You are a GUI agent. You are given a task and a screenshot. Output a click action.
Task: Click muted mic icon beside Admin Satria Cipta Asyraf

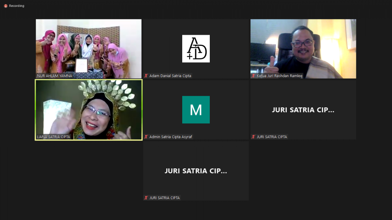[146, 137]
